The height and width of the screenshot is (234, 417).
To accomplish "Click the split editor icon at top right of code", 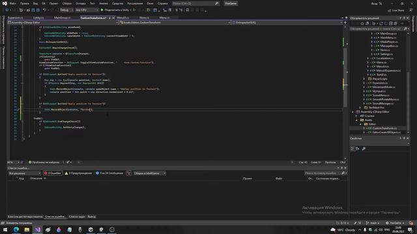I will [x=345, y=23].
